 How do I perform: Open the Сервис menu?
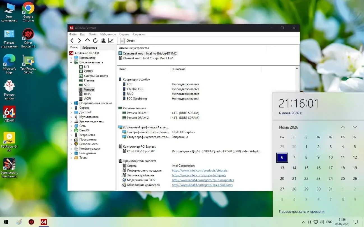(124, 34)
